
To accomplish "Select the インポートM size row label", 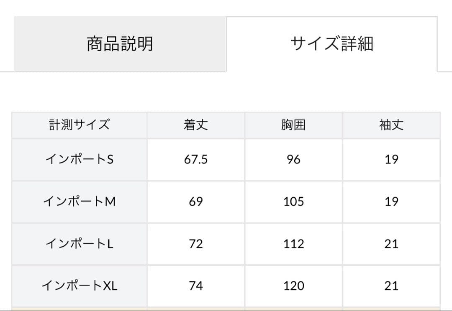I will (x=80, y=201).
